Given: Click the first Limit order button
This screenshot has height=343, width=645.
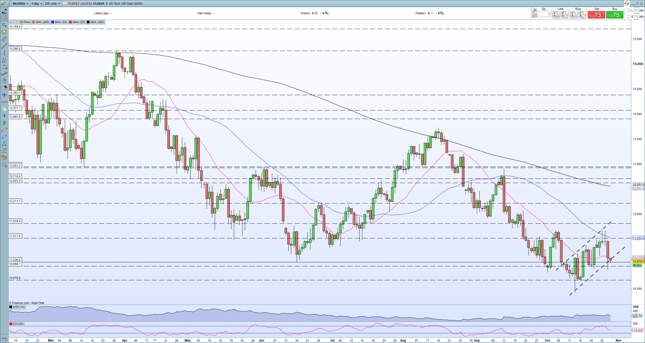Looking at the screenshot, I should [556, 15].
